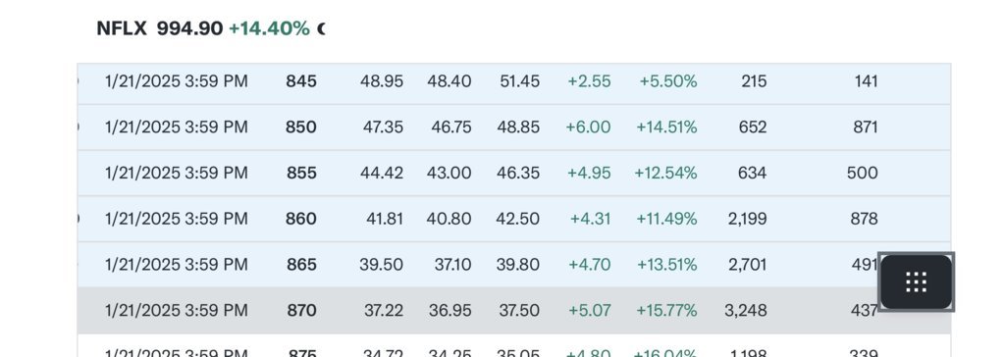Screen dimensions: 1004x357
Task: Click the 3,248 volume value
Action: 746,310
